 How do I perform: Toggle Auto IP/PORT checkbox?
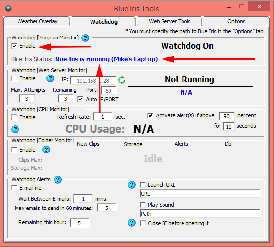click(80, 99)
